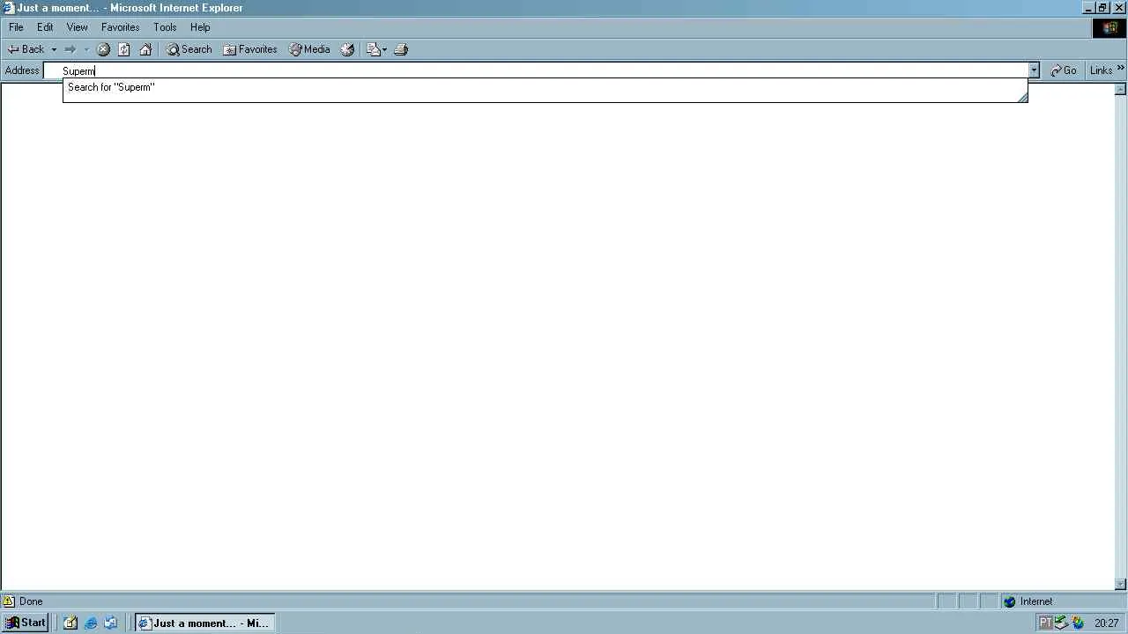Click the 'Done' status bar text
This screenshot has height=634, width=1128.
pyautogui.click(x=31, y=601)
